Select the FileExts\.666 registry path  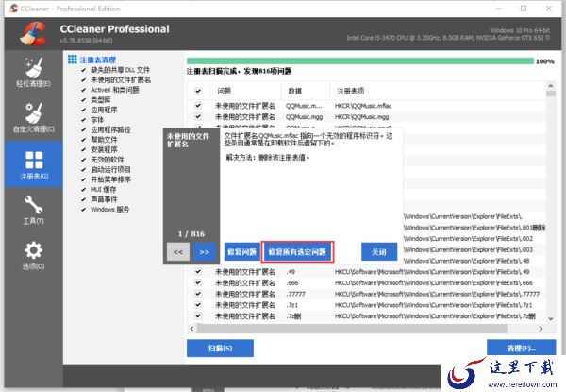tap(434, 282)
